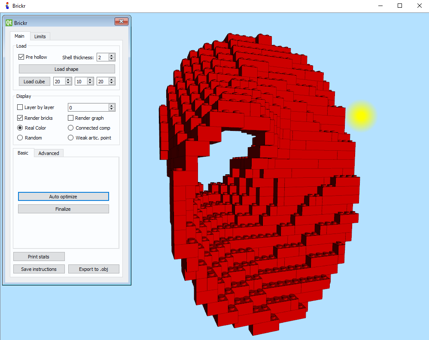Choose Weak artic. point radio option

pyautogui.click(x=71, y=138)
